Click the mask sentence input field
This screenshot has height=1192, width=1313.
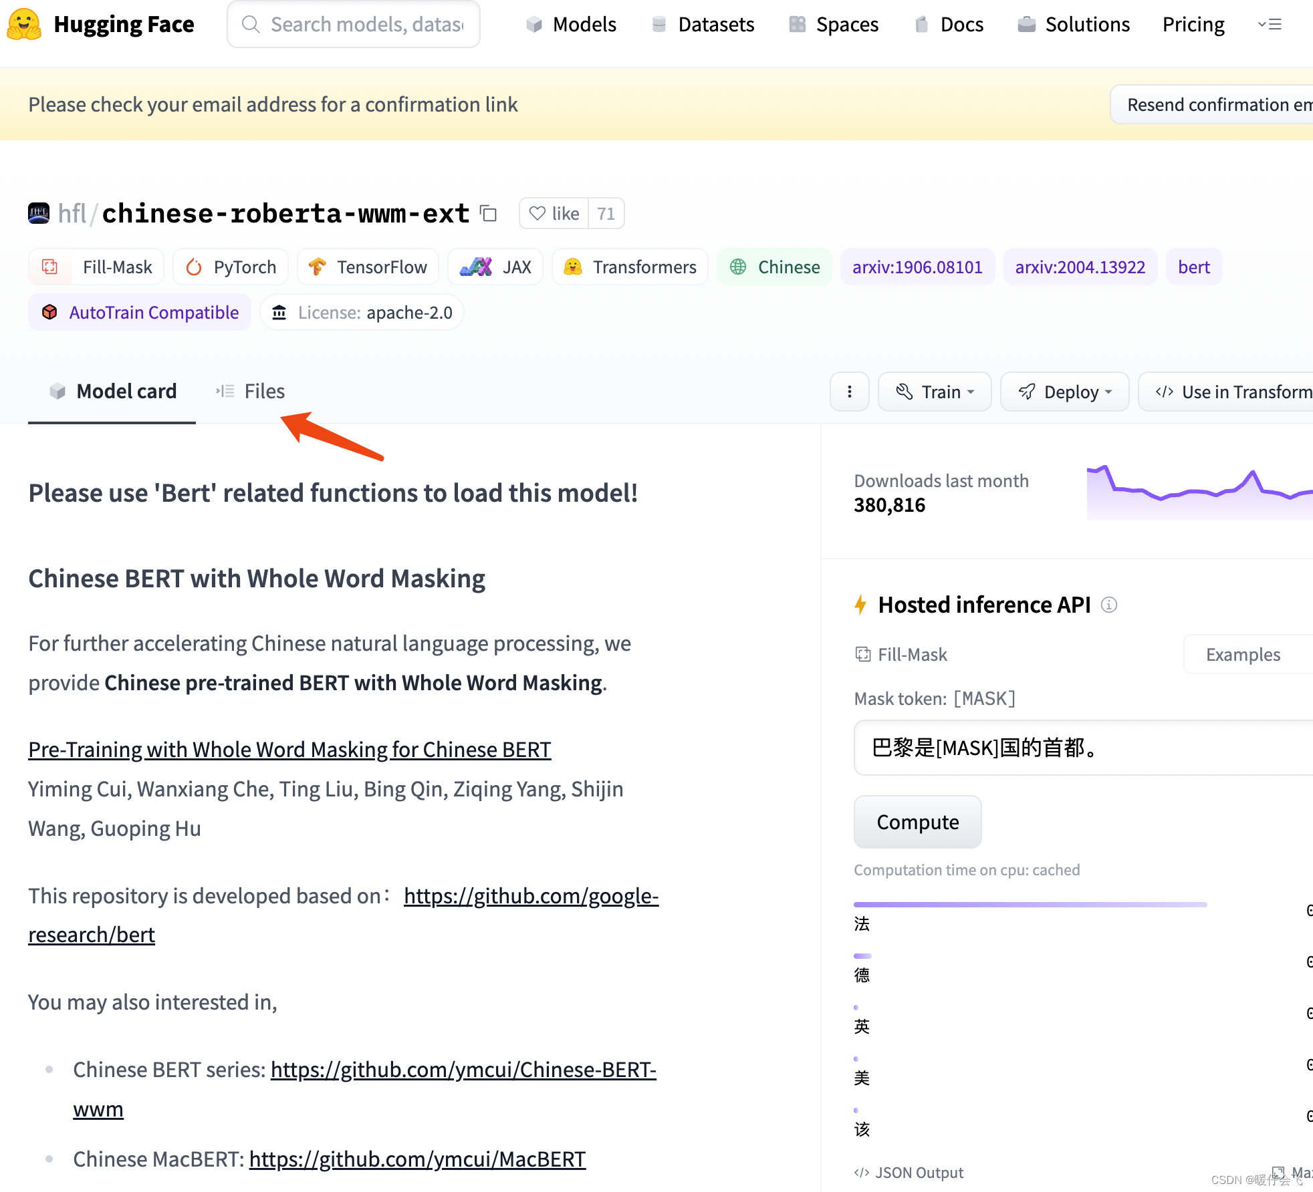pos(1083,748)
